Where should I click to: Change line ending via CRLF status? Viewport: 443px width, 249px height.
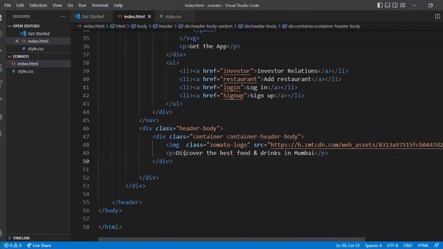(x=408, y=246)
